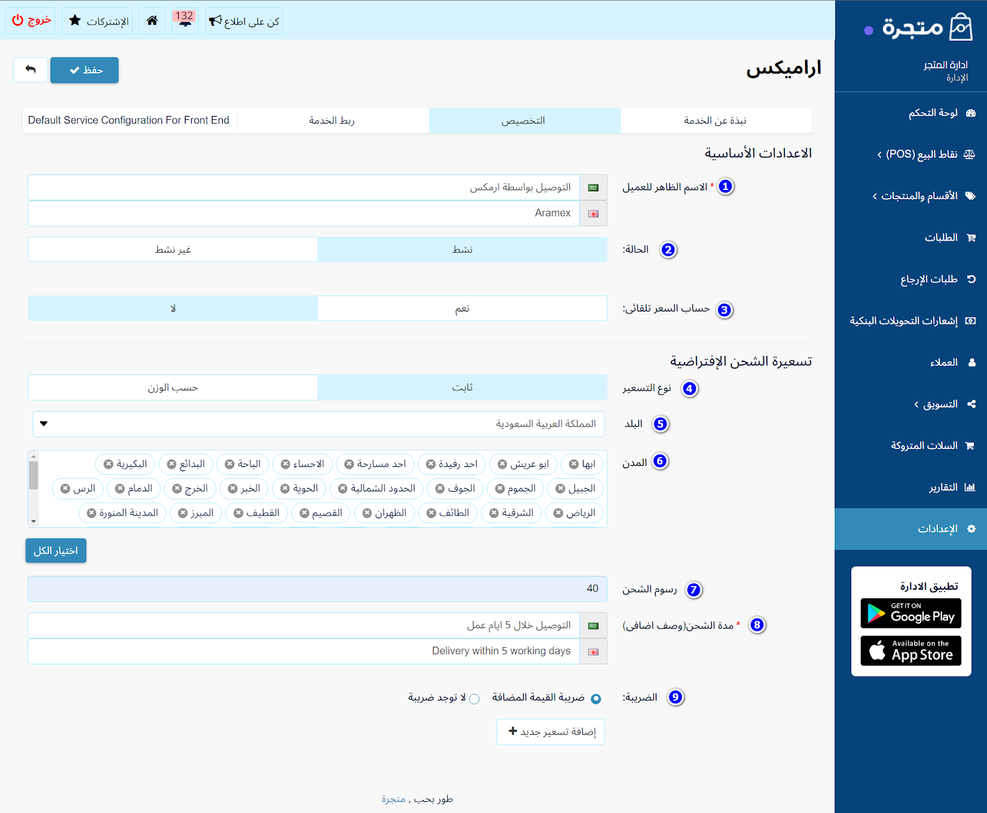Choose لا for automatic price calculation

tap(173, 308)
